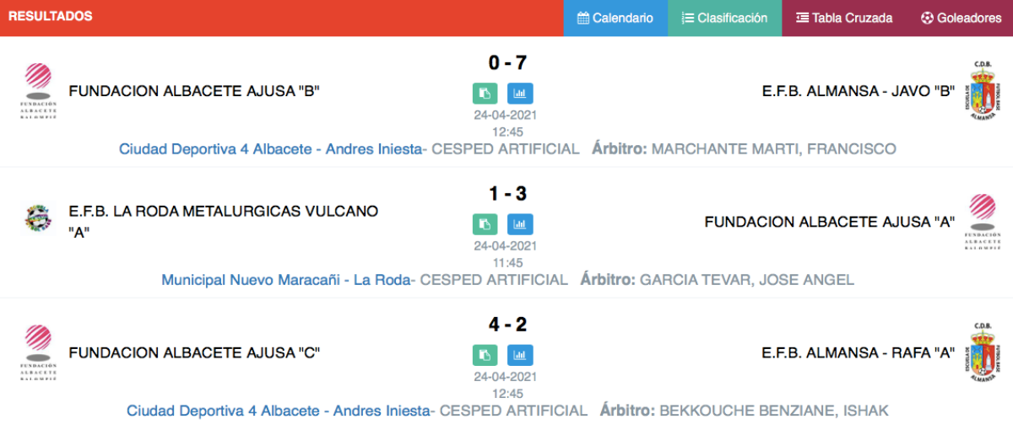Click La Roda Metalurgicas Vulcano team logo
Viewport: 1013px width, 430px height.
click(x=38, y=218)
